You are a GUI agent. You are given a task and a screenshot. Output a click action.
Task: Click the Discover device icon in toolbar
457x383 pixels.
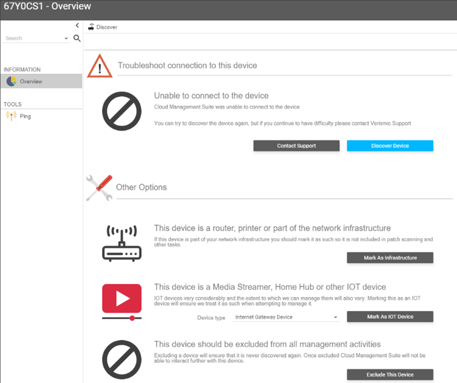pos(91,27)
